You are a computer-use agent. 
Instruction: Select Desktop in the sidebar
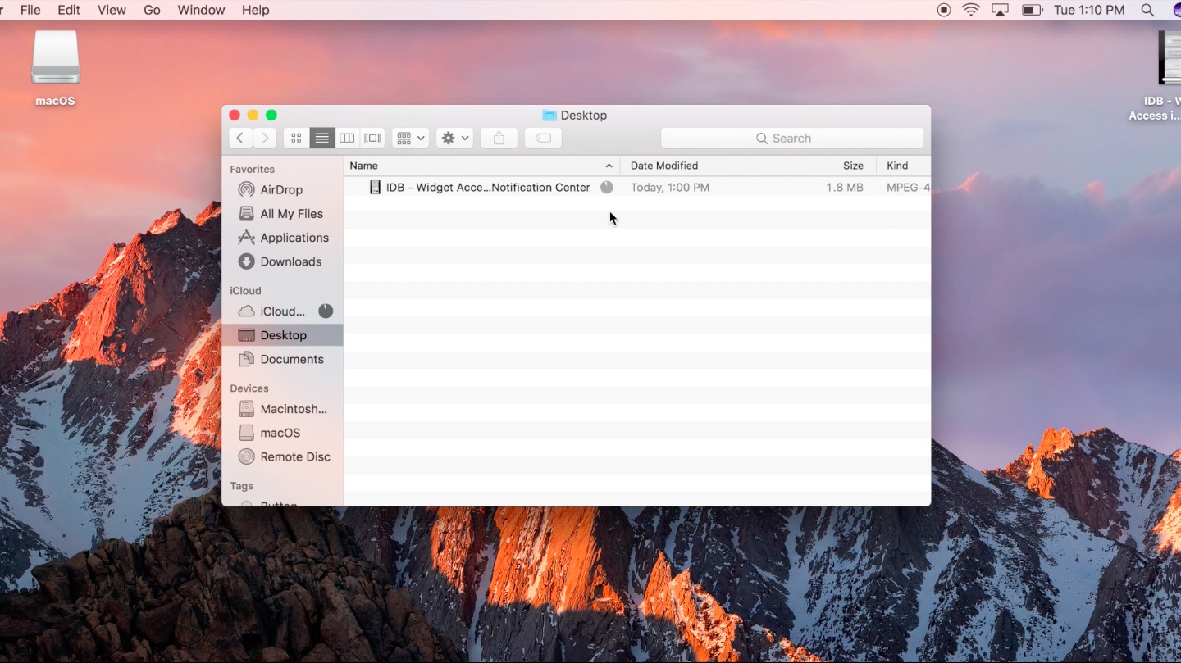[282, 335]
